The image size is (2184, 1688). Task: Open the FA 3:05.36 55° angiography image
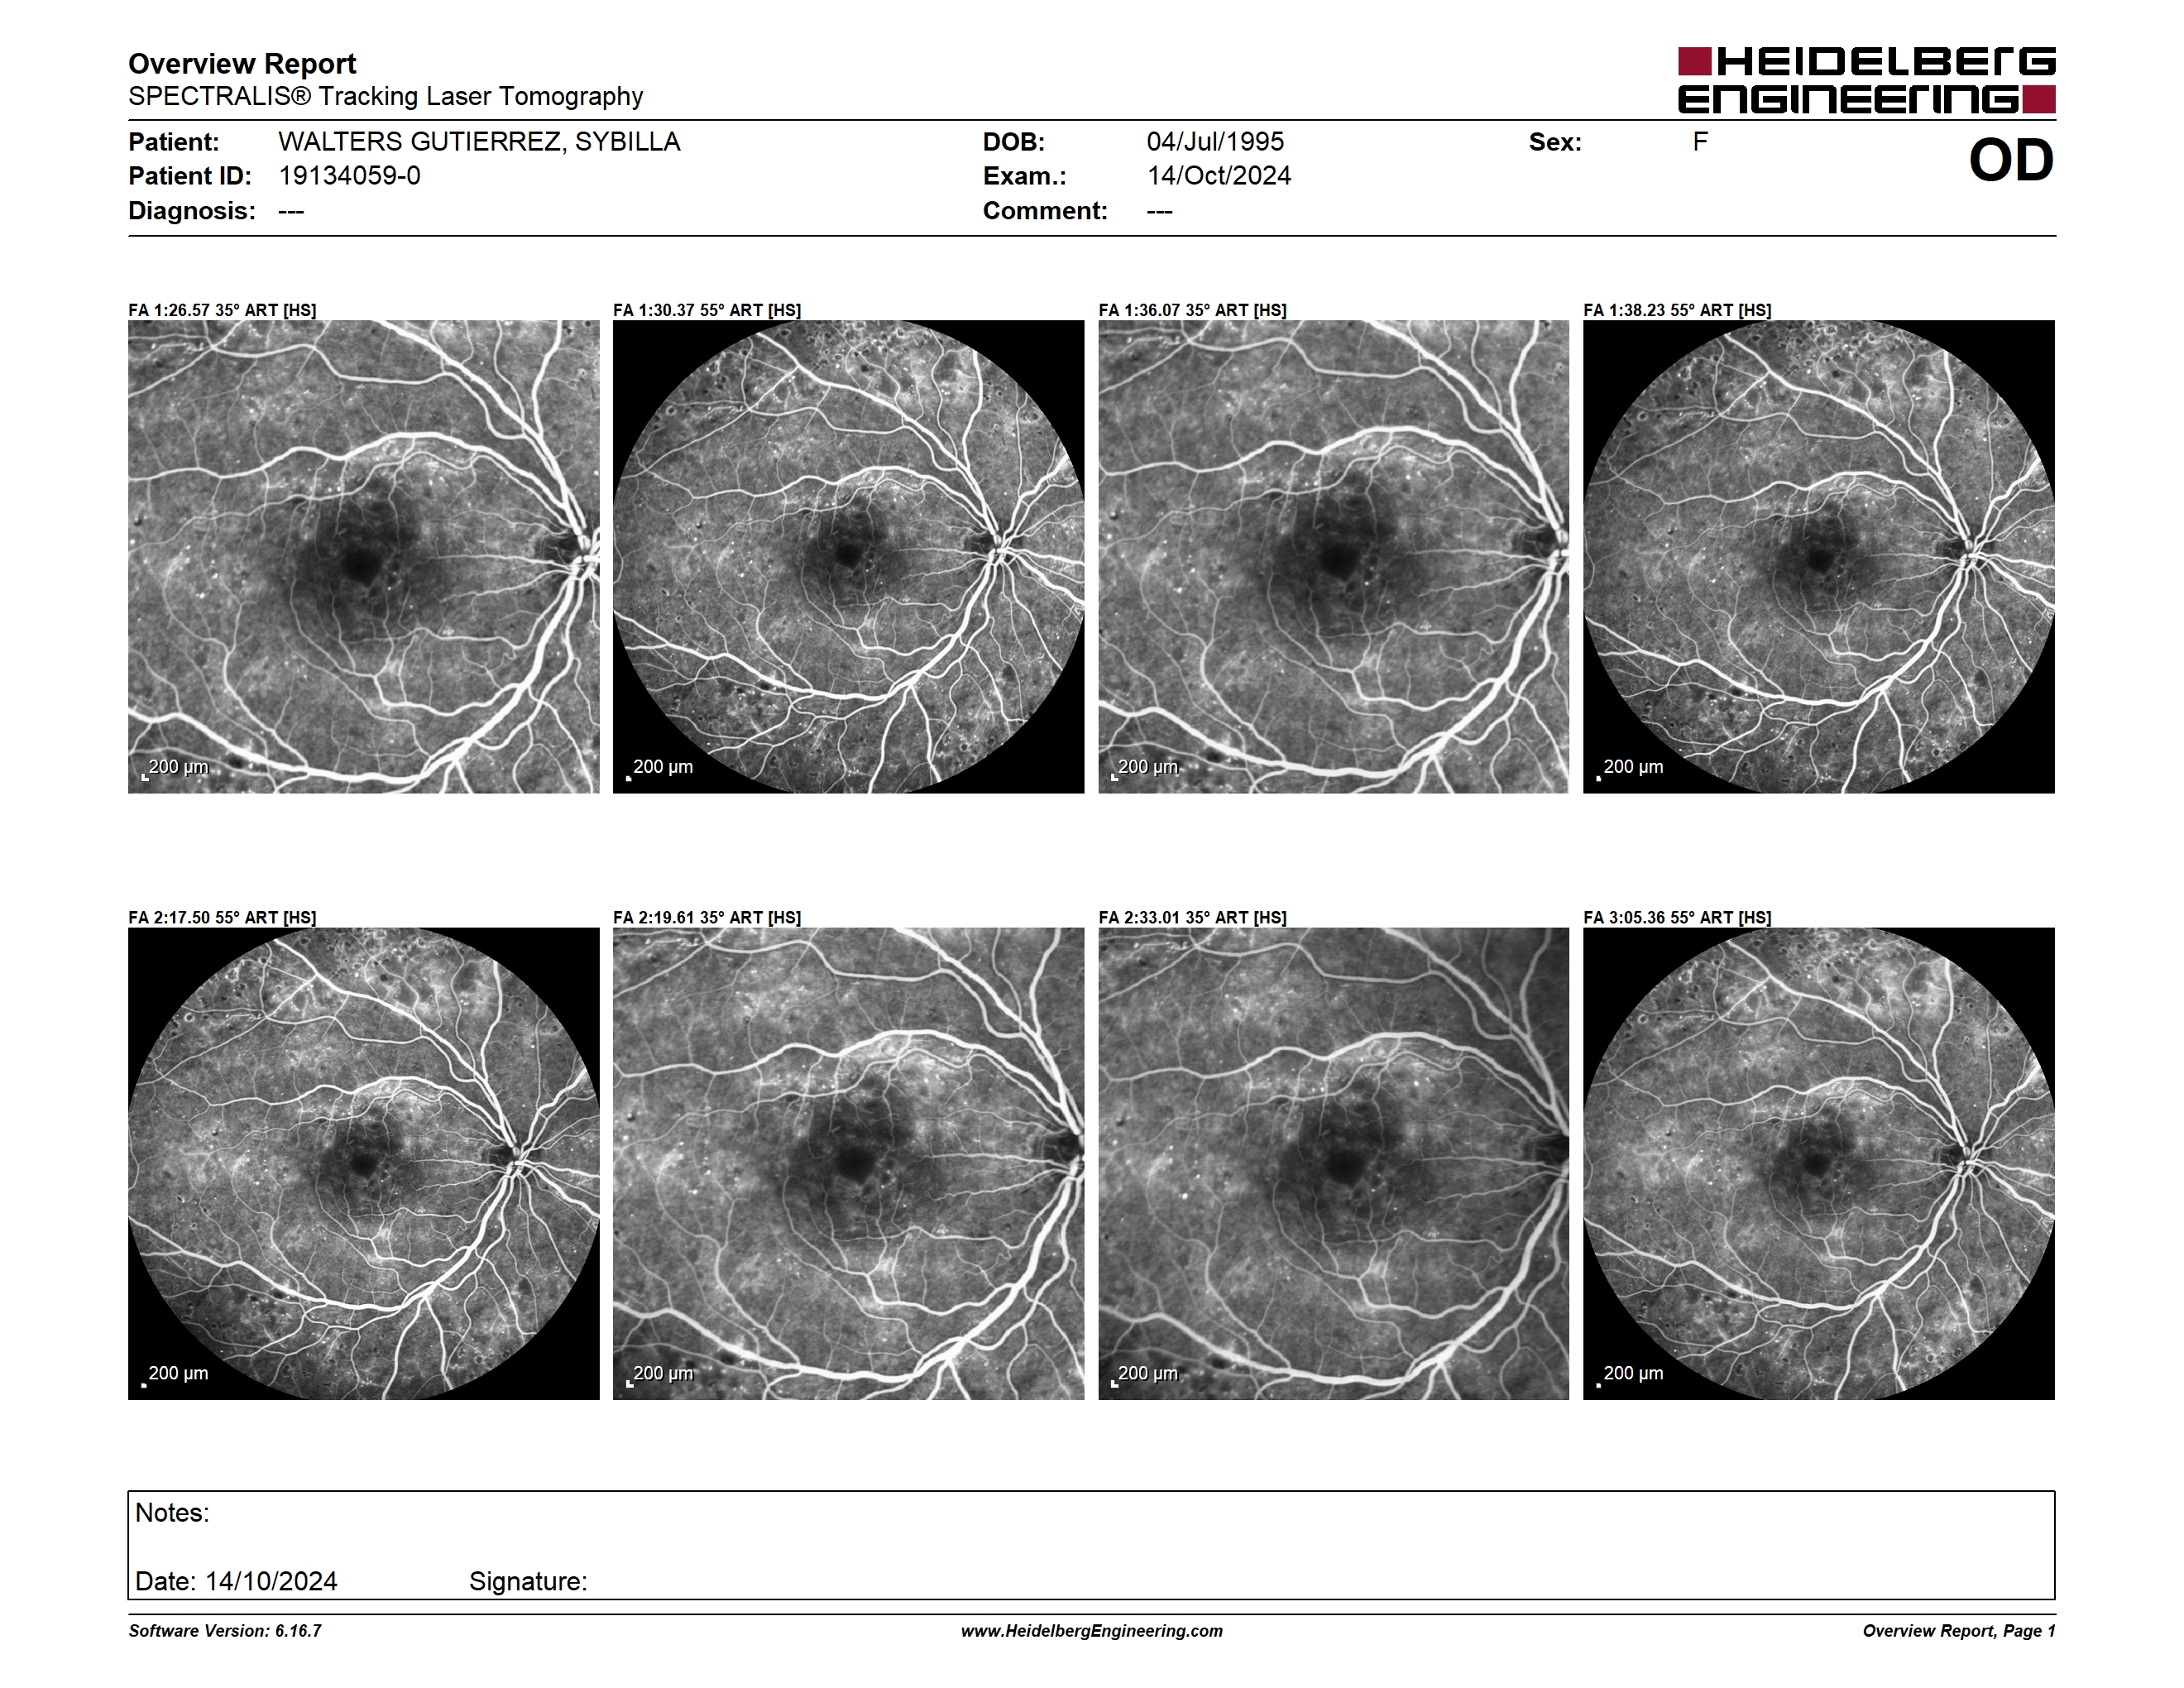coord(1819,1164)
